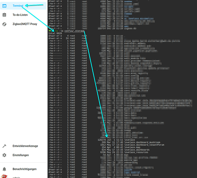The image size is (197, 178).
Task: Click the 'config/.storage' path in the command
Action: pos(74,31)
